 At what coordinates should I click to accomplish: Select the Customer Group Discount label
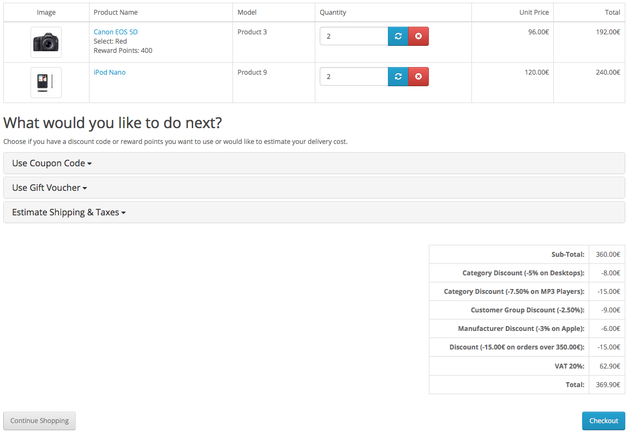pos(528,310)
